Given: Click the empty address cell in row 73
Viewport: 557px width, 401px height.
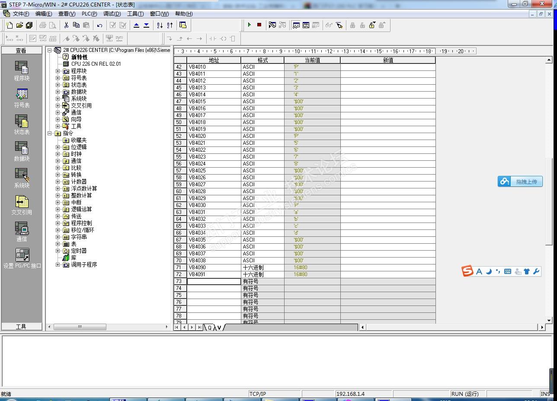Looking at the screenshot, I should (x=214, y=281).
